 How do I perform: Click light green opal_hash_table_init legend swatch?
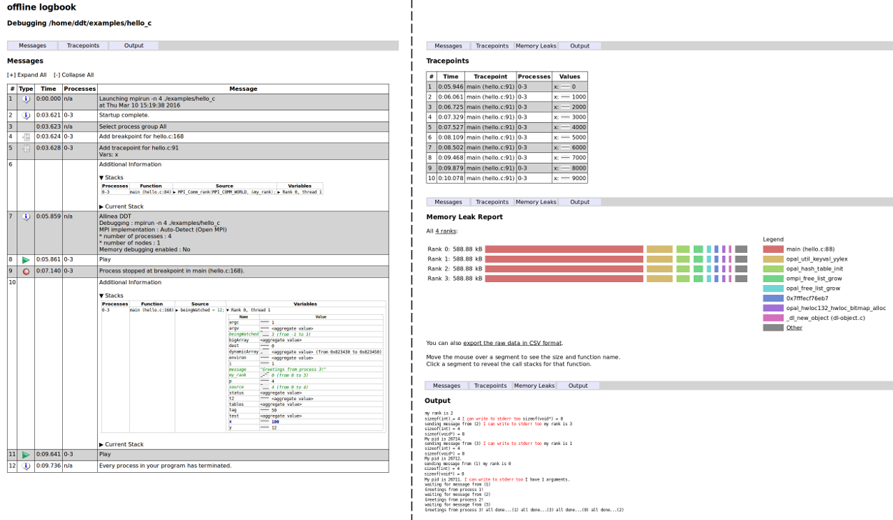click(x=773, y=269)
